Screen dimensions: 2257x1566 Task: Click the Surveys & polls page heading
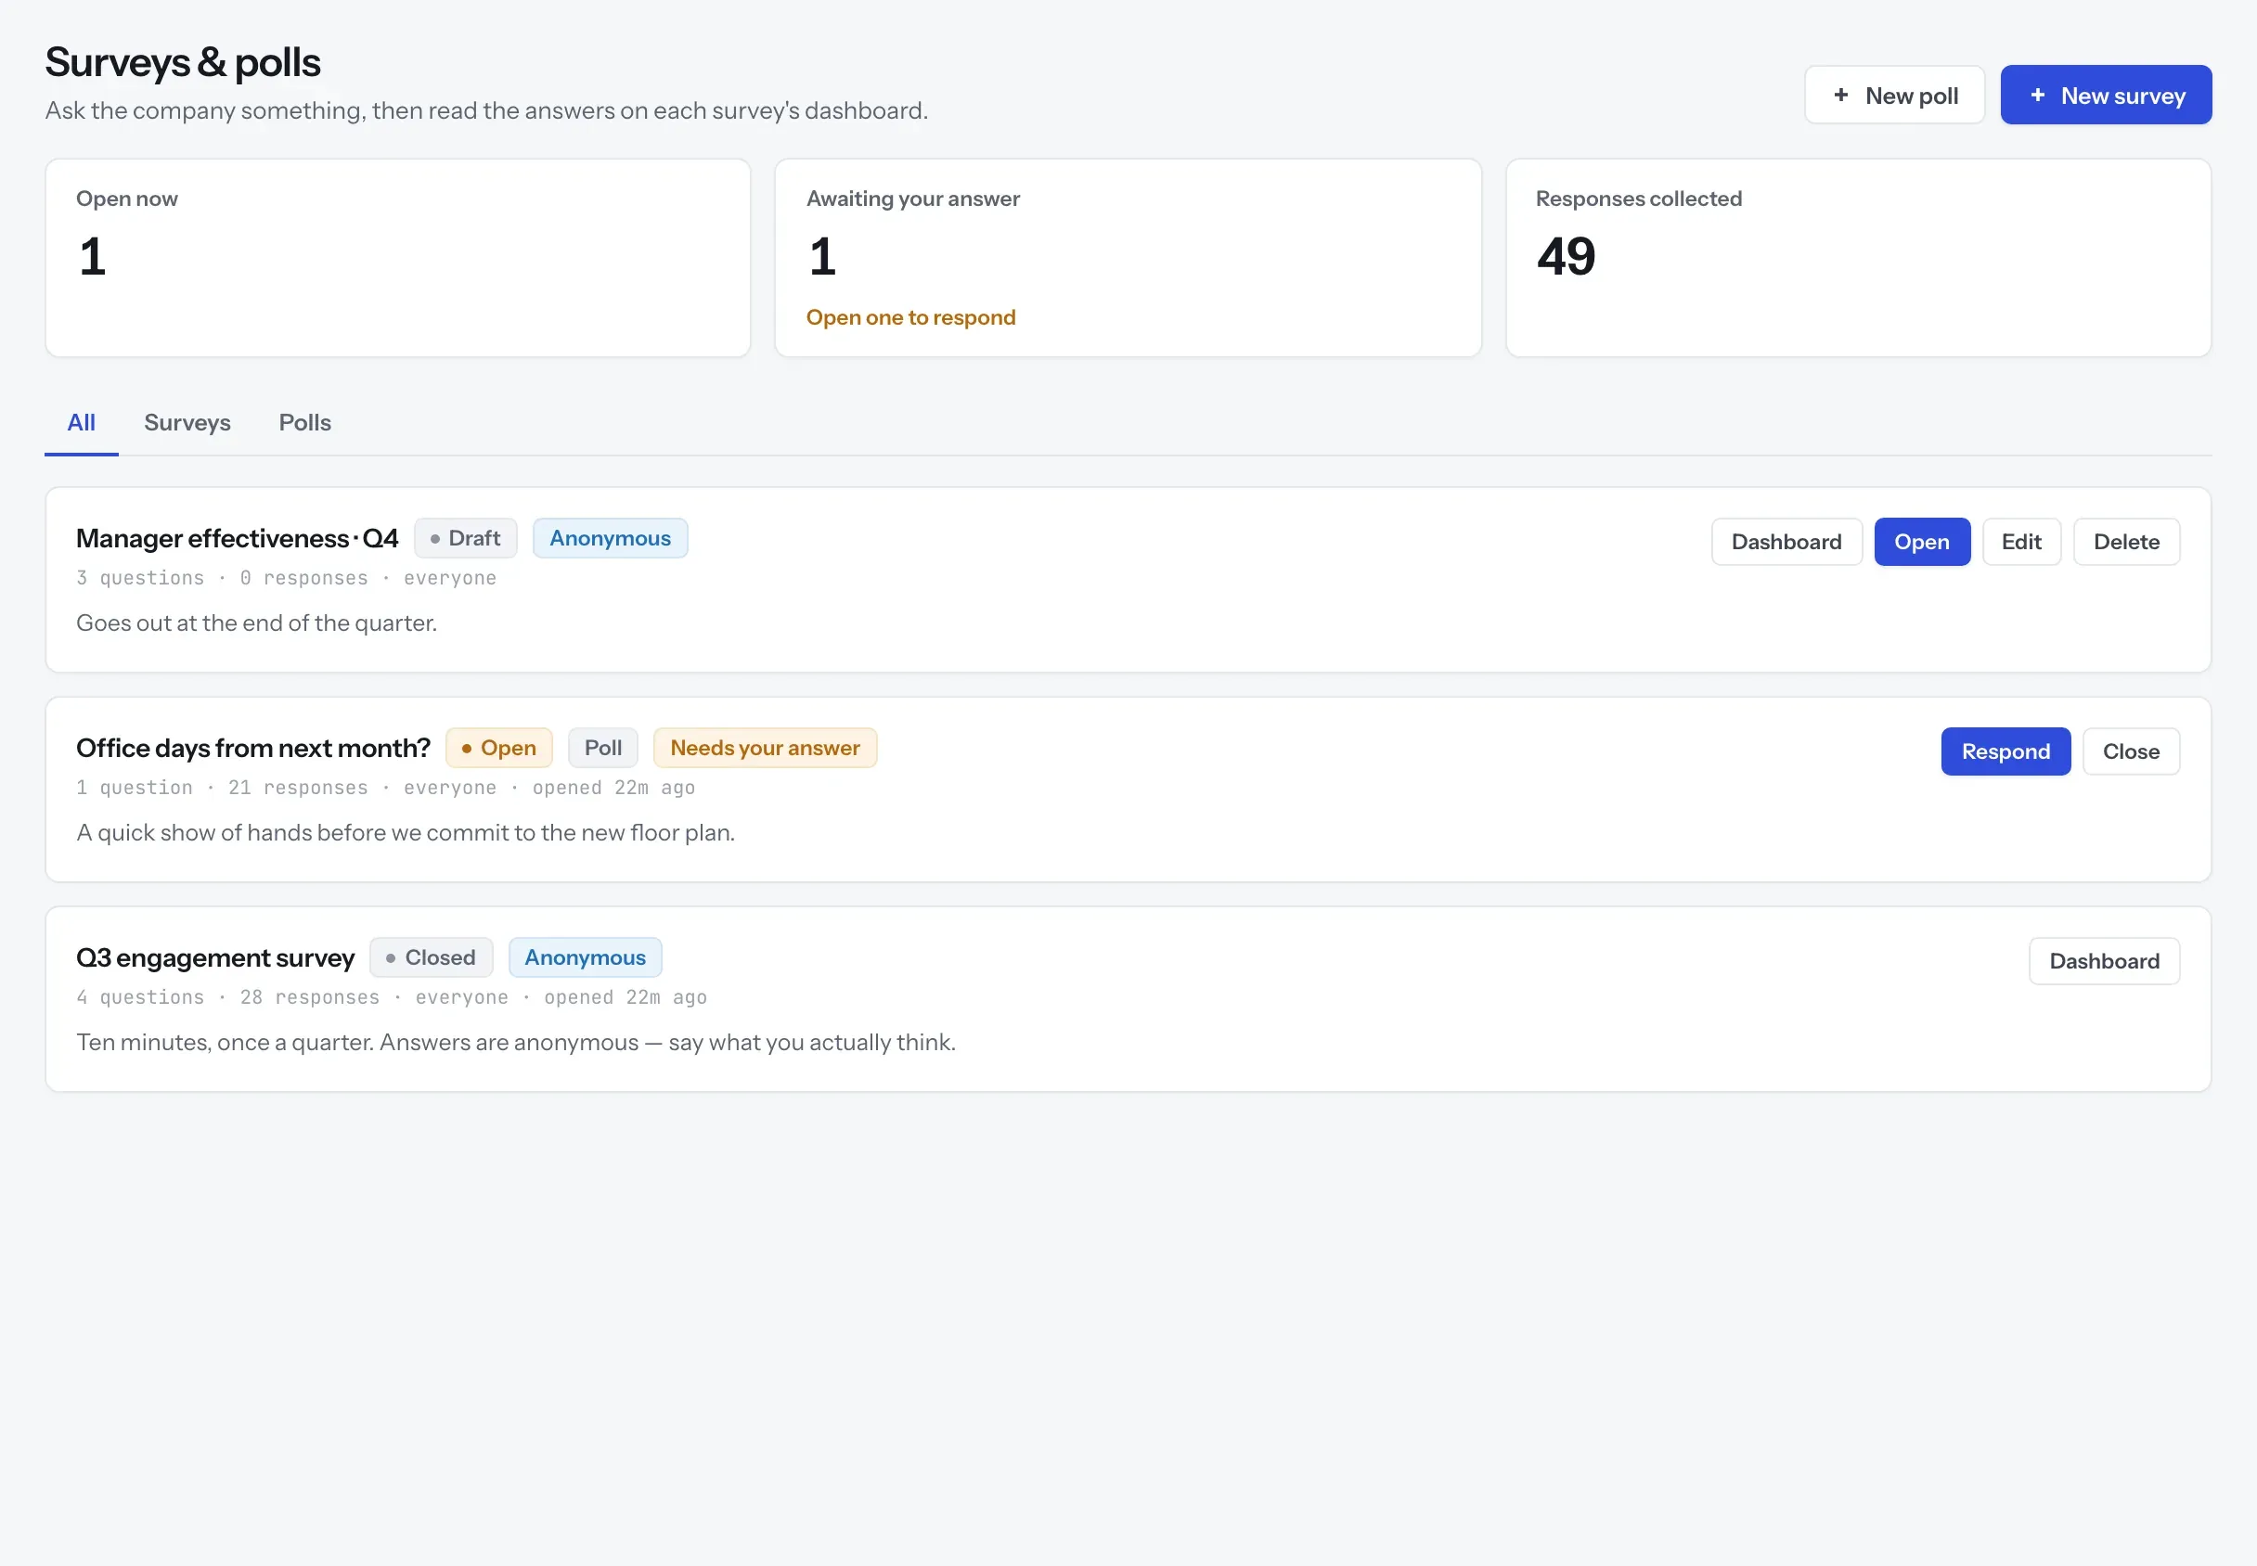[x=183, y=63]
